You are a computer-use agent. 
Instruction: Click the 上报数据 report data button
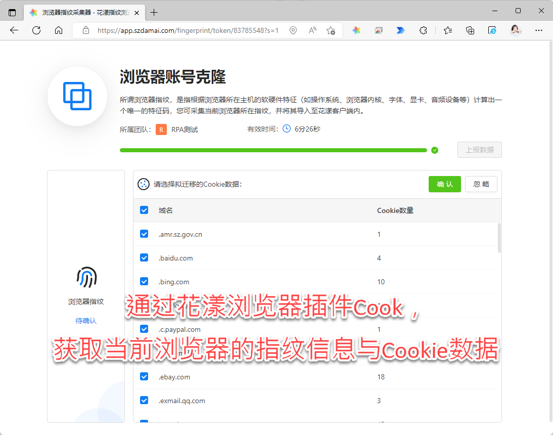pyautogui.click(x=480, y=150)
